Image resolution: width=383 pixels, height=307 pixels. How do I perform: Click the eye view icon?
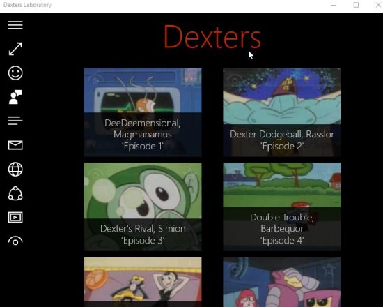point(15,241)
